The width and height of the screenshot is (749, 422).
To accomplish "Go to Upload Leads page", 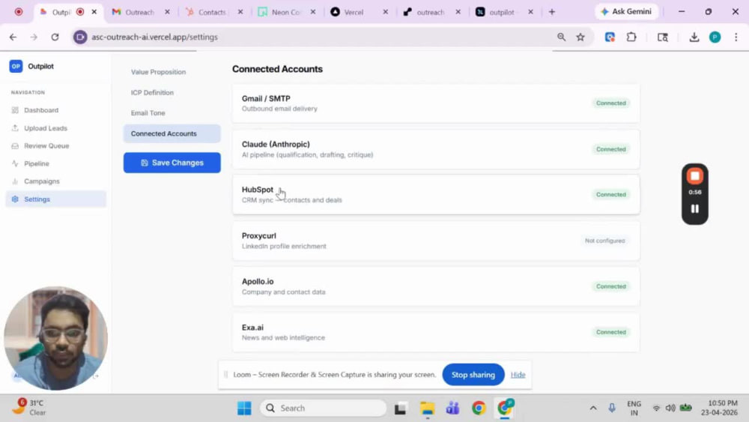I will point(55,128).
